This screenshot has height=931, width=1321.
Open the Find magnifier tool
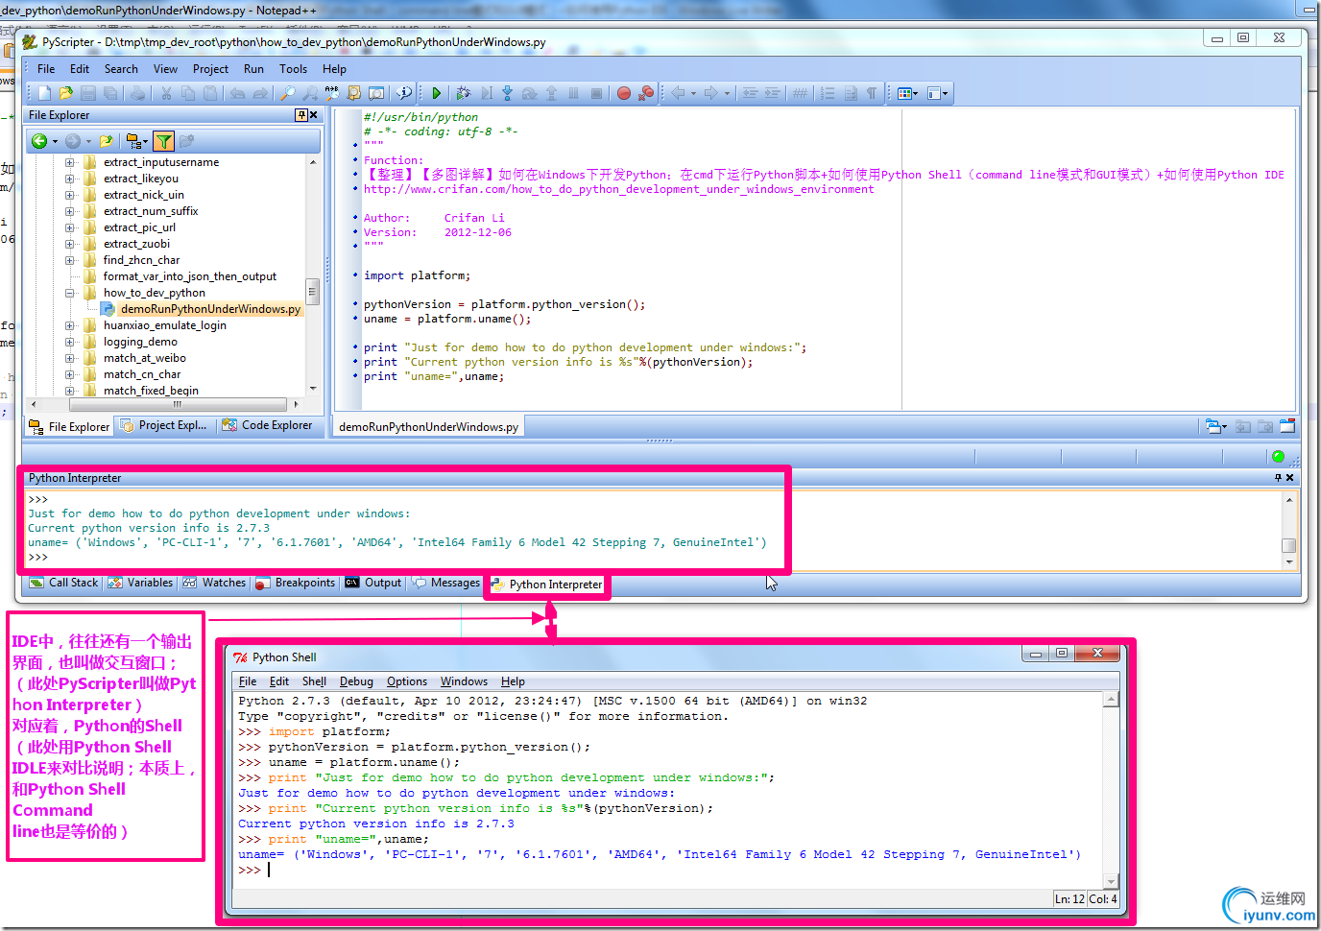pos(287,93)
